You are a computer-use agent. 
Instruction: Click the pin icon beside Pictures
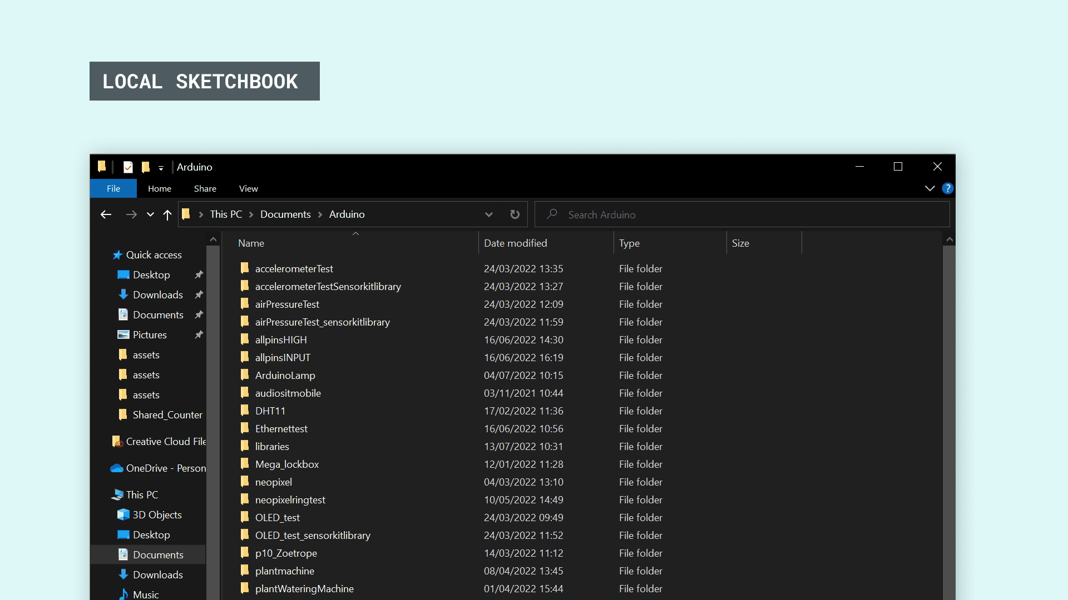(x=199, y=335)
